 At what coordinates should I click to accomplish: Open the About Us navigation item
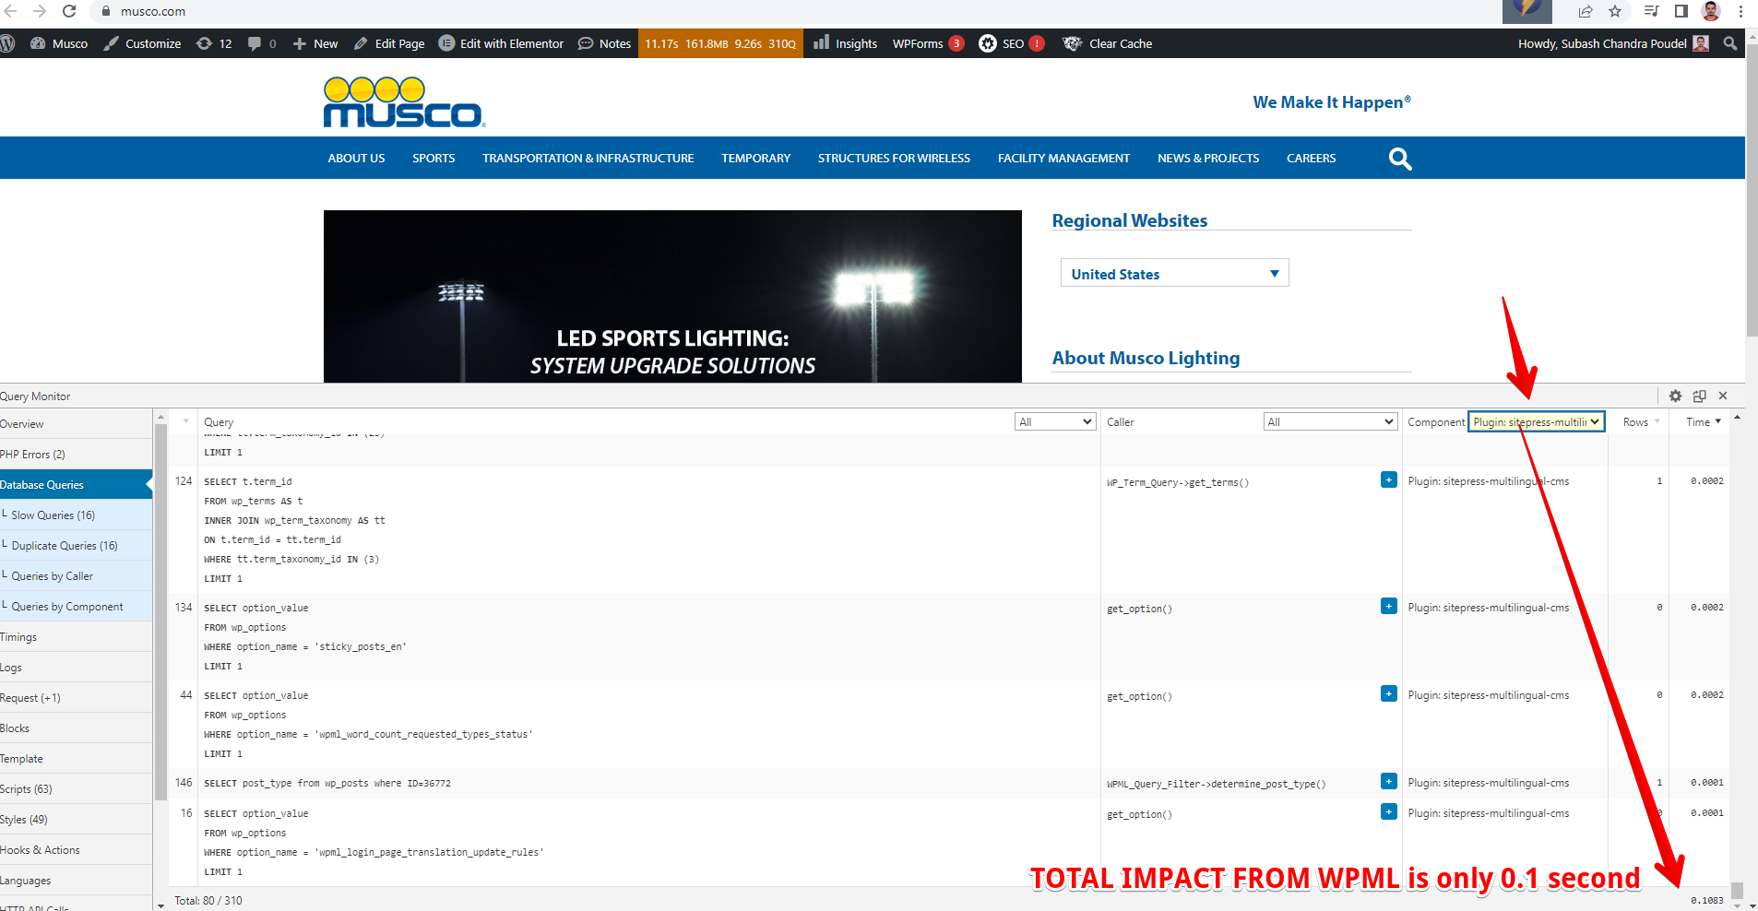coord(356,159)
